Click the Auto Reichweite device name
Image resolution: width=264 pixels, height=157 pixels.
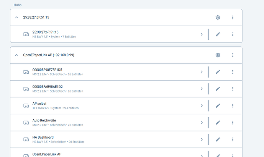click(x=44, y=120)
